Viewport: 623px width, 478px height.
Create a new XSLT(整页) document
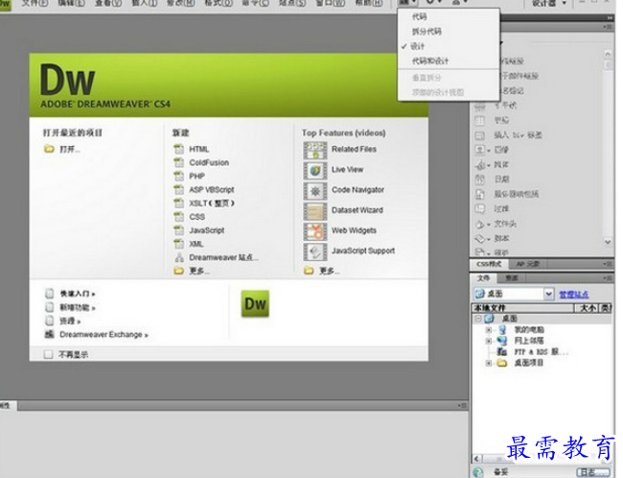pos(212,203)
